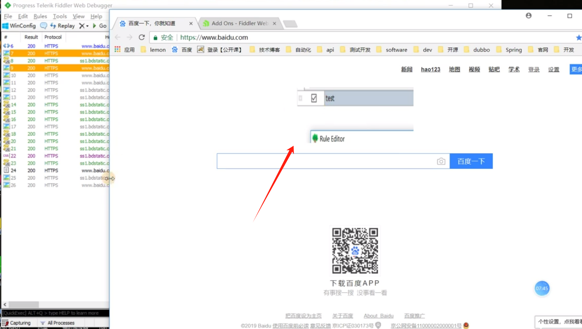The height and width of the screenshot is (329, 582).
Task: Open 技术博客 bookmark folder
Action: click(x=265, y=50)
